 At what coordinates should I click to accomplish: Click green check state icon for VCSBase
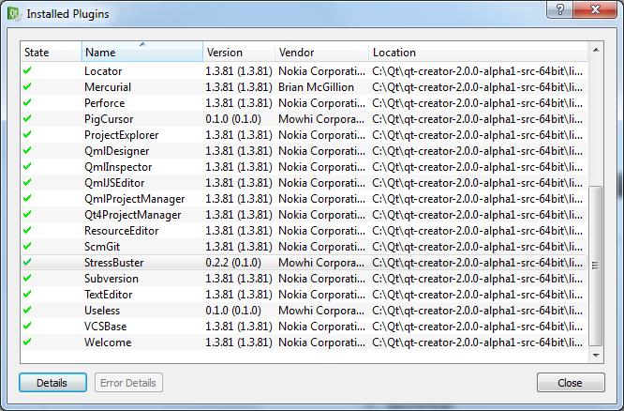(x=27, y=327)
